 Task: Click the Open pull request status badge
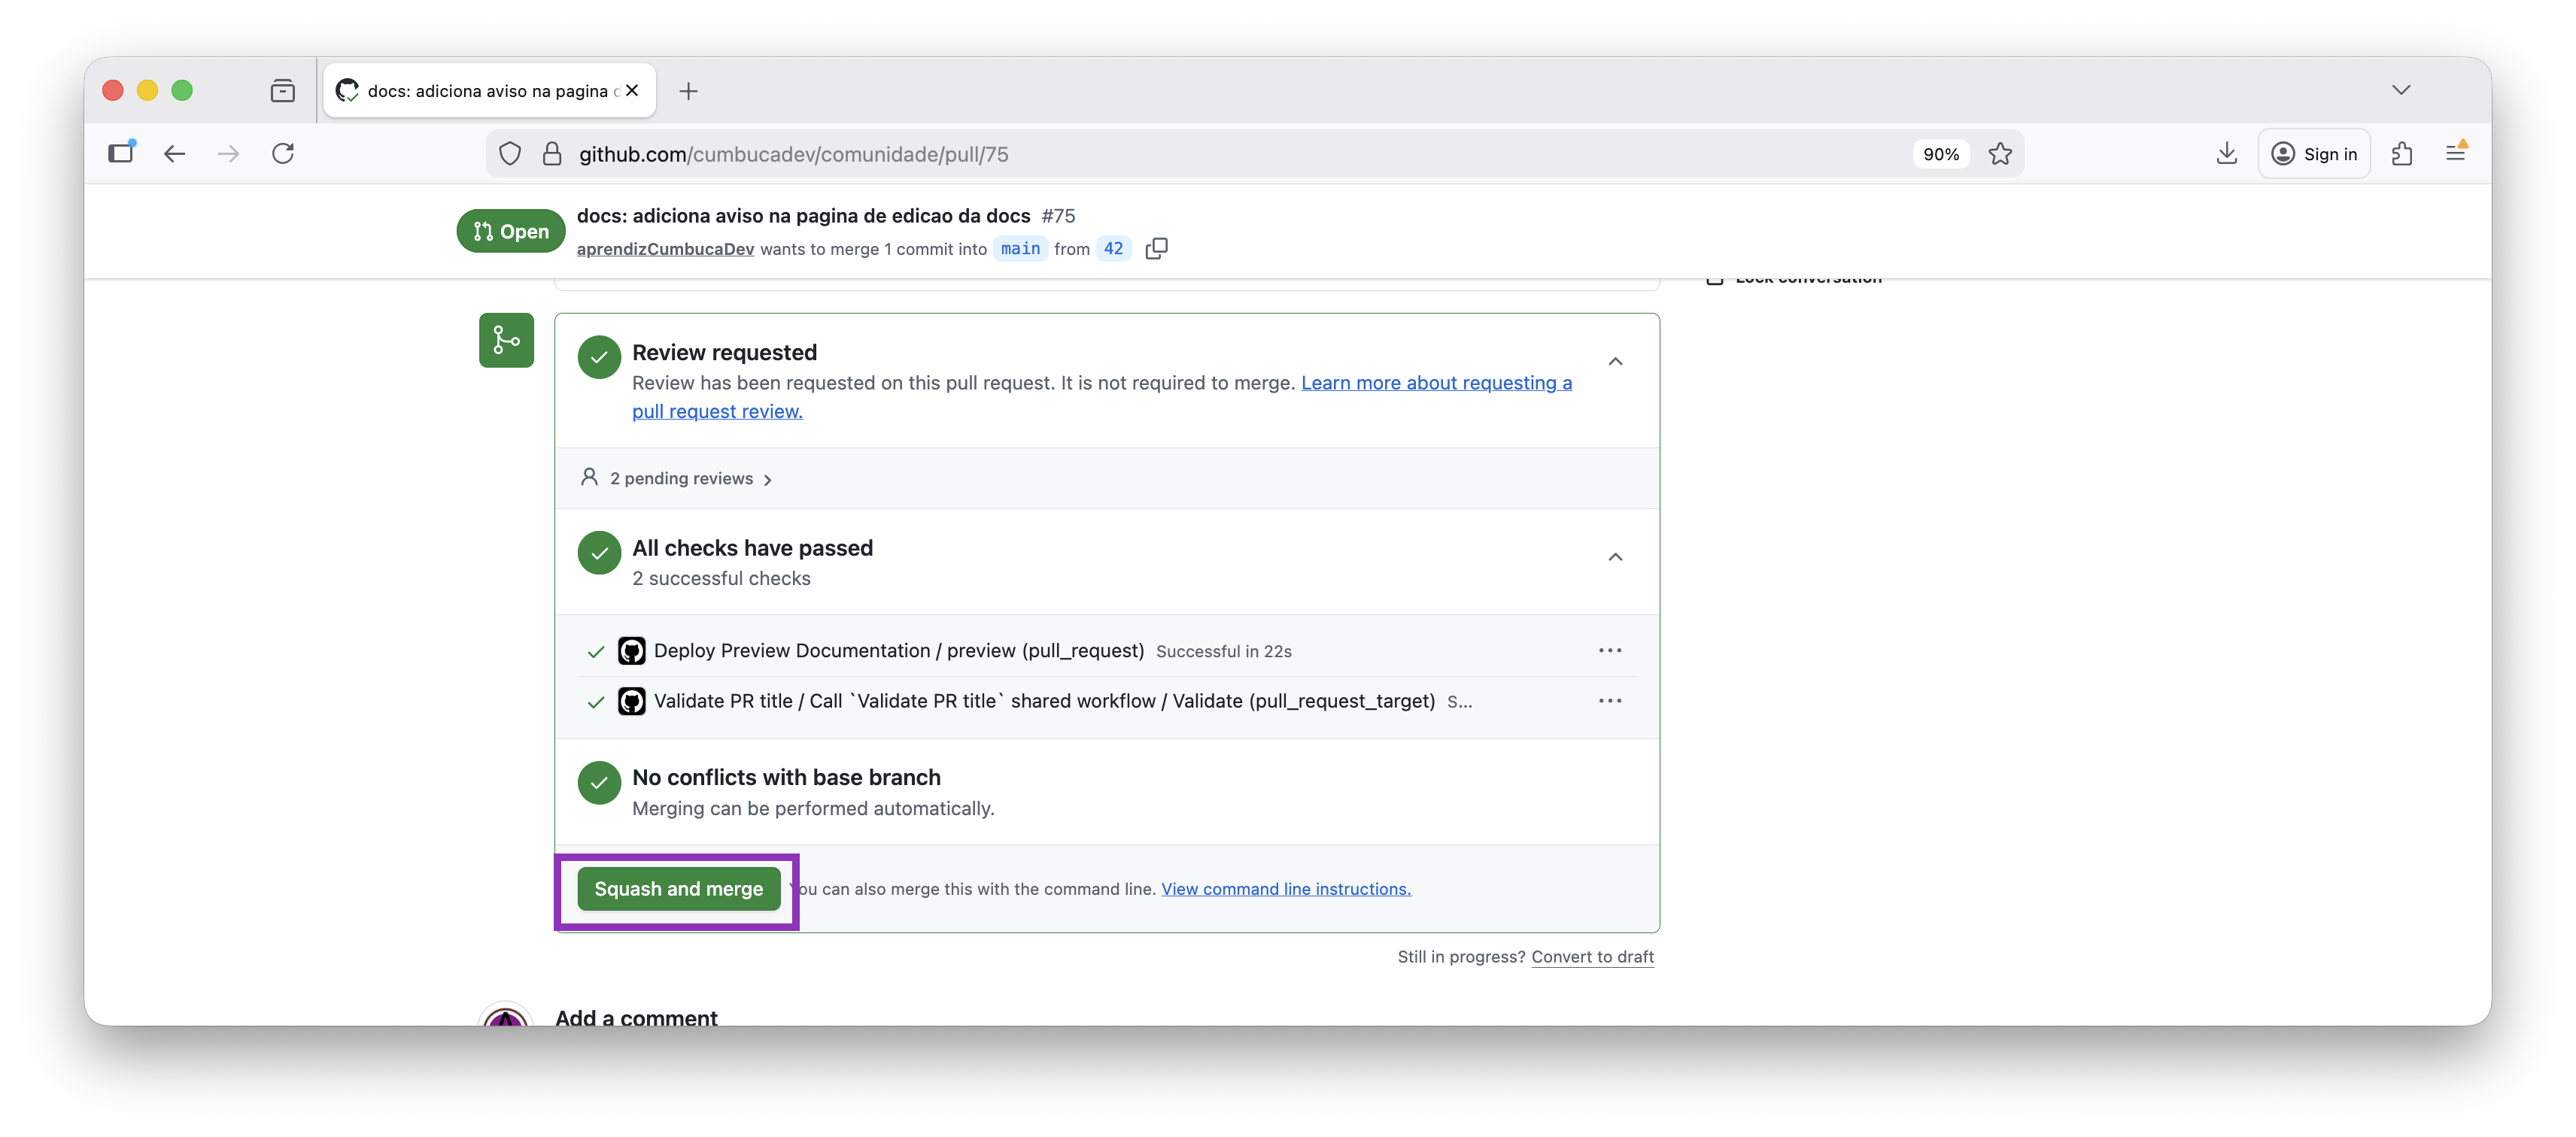pyautogui.click(x=511, y=232)
